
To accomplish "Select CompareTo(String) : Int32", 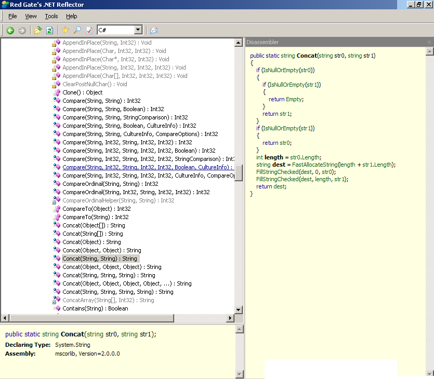I will 96,218.
